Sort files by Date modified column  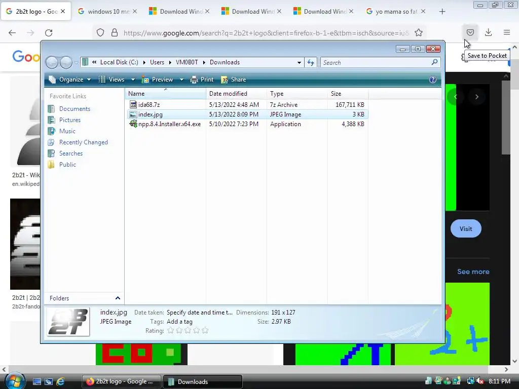236,94
